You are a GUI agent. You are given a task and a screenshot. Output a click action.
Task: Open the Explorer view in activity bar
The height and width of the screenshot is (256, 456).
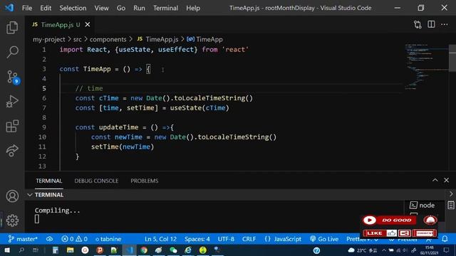pyautogui.click(x=12, y=28)
